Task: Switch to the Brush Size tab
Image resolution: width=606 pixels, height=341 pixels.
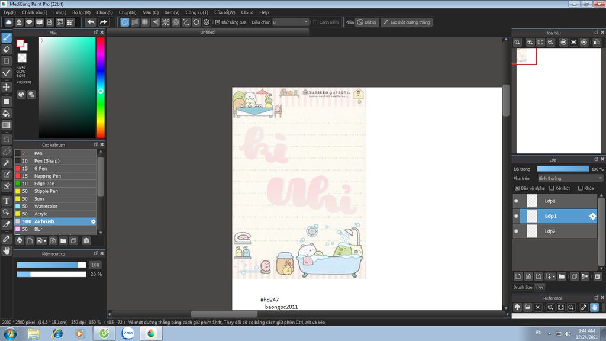Action: click(x=523, y=287)
